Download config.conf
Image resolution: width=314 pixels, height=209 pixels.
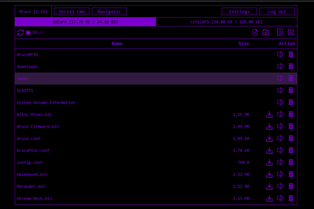(x=269, y=162)
